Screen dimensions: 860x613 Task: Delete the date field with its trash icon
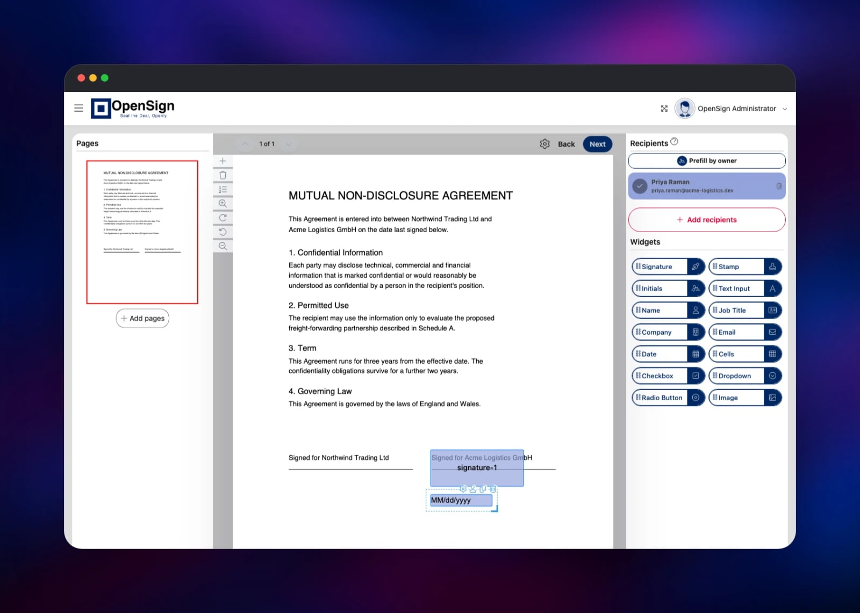click(493, 489)
